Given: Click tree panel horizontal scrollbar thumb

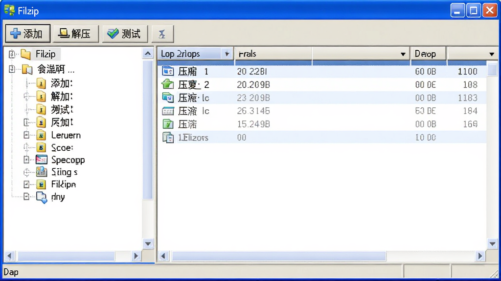Looking at the screenshot, I should tap(66, 256).
